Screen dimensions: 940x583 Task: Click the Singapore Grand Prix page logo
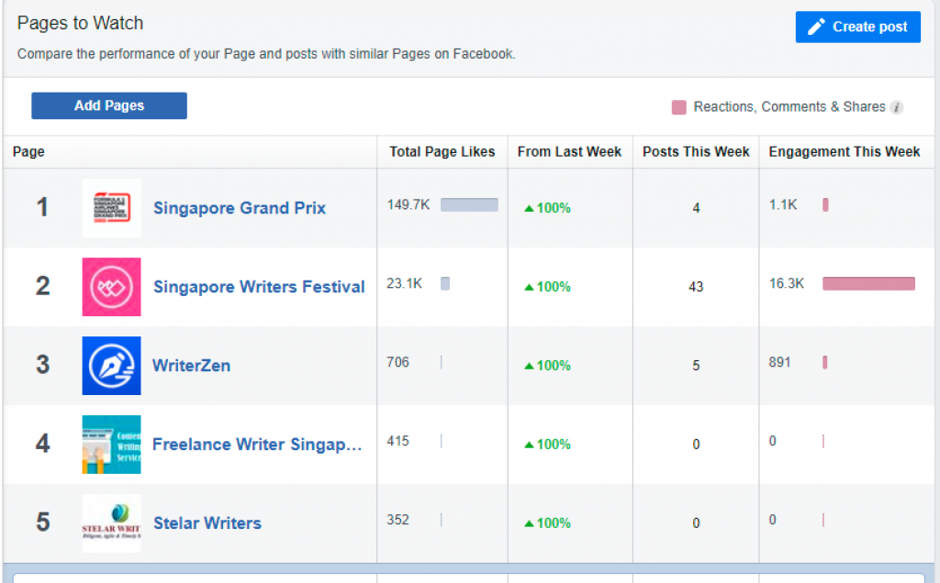coord(111,208)
